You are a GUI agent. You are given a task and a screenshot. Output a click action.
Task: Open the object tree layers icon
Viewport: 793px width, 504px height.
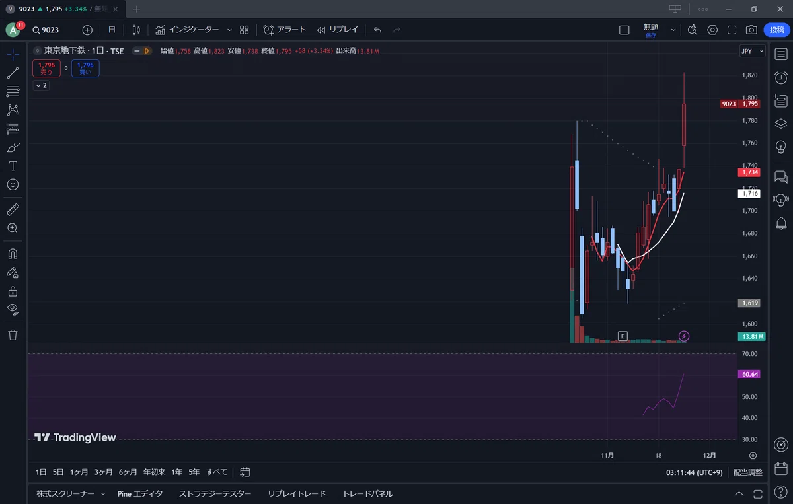pos(781,124)
